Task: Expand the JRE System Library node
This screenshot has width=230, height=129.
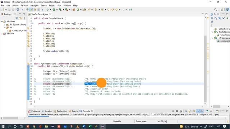Action: (x=5, y=25)
